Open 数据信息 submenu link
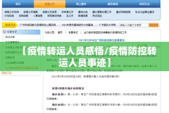Image resolution: width=169 pixels, height=113 pixels. 83,16
